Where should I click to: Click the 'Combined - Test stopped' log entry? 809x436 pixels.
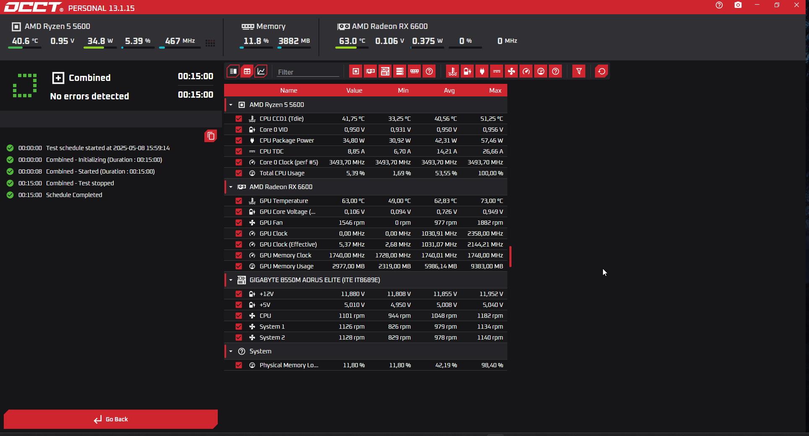point(80,183)
